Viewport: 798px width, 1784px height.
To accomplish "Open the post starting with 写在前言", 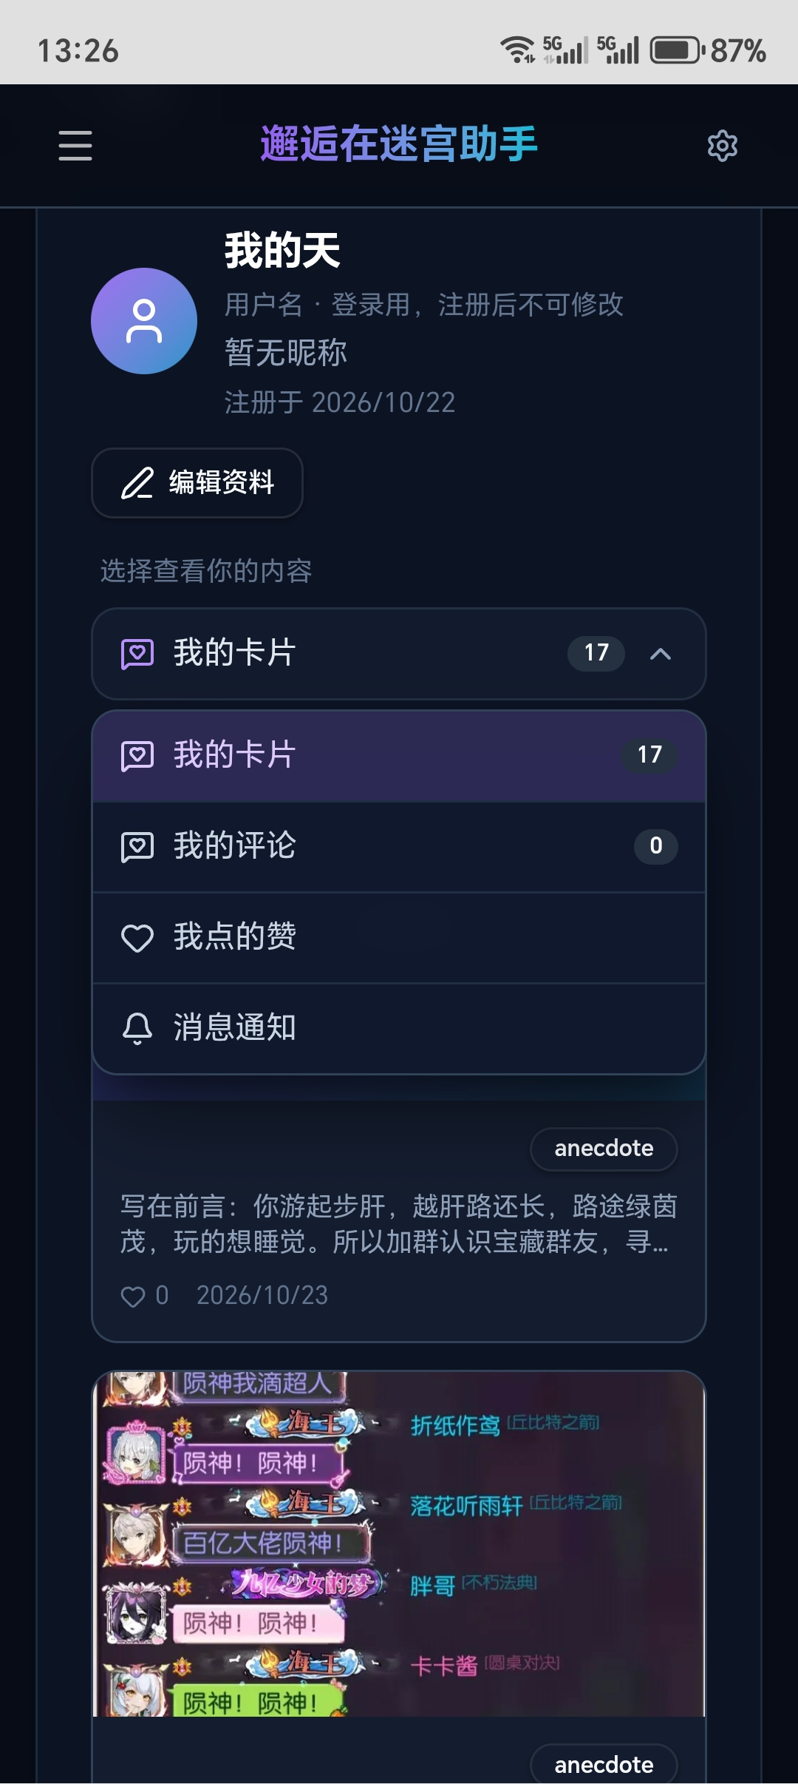I will point(399,1224).
